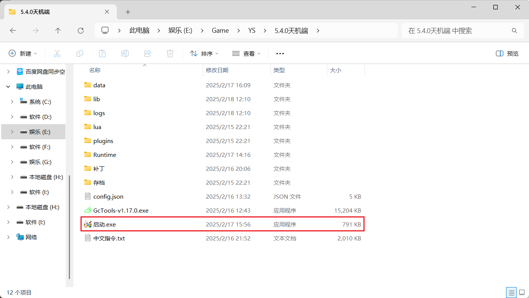Sort by 修改日期 column header
The image size is (529, 298).
click(x=217, y=70)
